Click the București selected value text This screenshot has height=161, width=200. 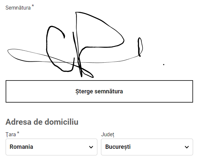point(118,147)
